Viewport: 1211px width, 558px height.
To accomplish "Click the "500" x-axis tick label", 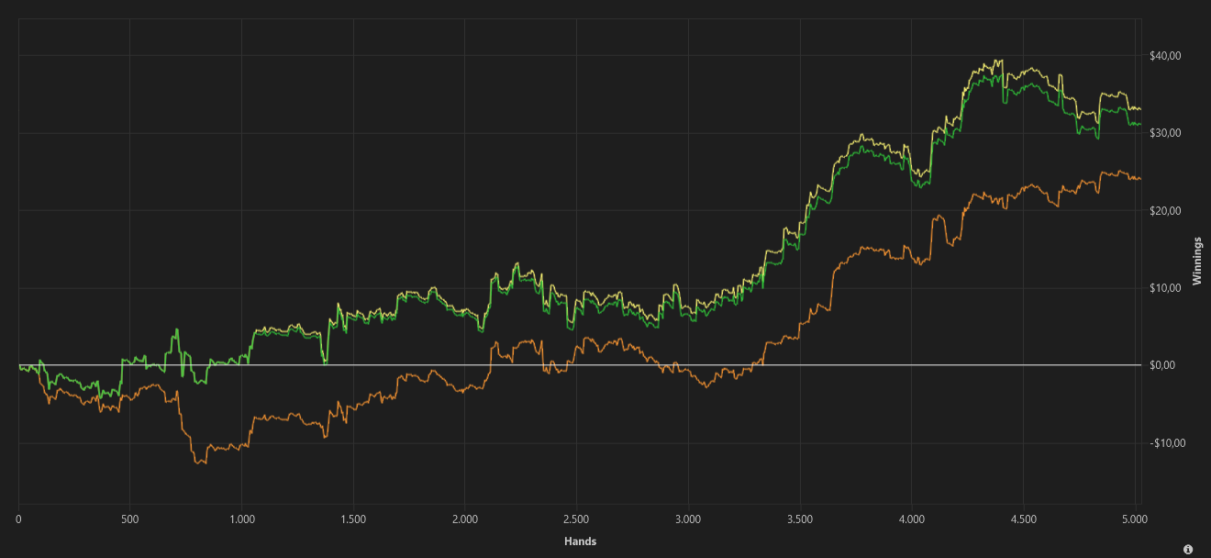I will (x=129, y=519).
